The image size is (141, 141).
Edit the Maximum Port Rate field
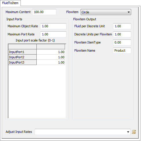tap(53, 34)
